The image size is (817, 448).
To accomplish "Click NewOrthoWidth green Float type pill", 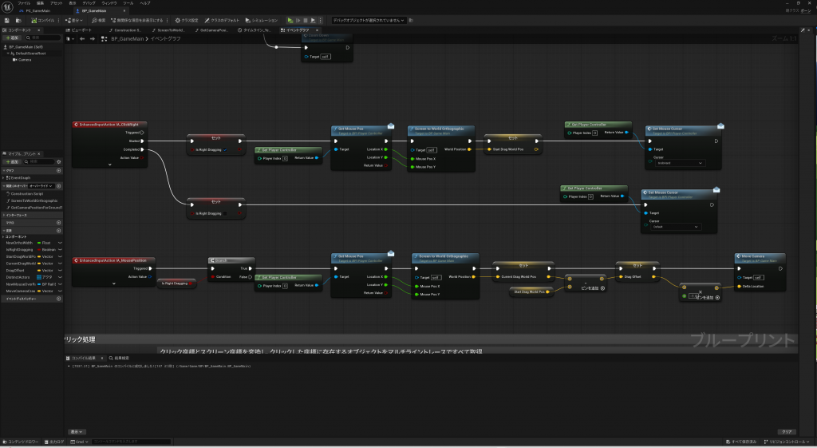I will (40, 243).
